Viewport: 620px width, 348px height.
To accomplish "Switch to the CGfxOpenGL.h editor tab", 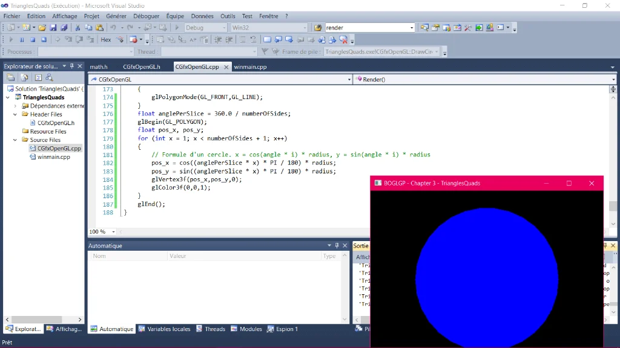I will click(x=142, y=66).
